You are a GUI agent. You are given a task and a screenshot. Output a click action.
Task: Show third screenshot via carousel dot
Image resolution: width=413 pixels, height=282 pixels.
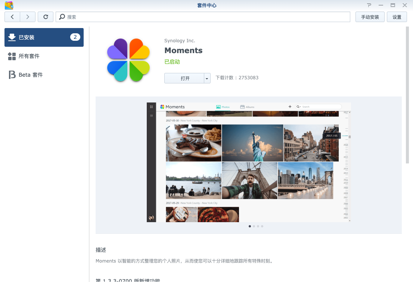point(258,226)
